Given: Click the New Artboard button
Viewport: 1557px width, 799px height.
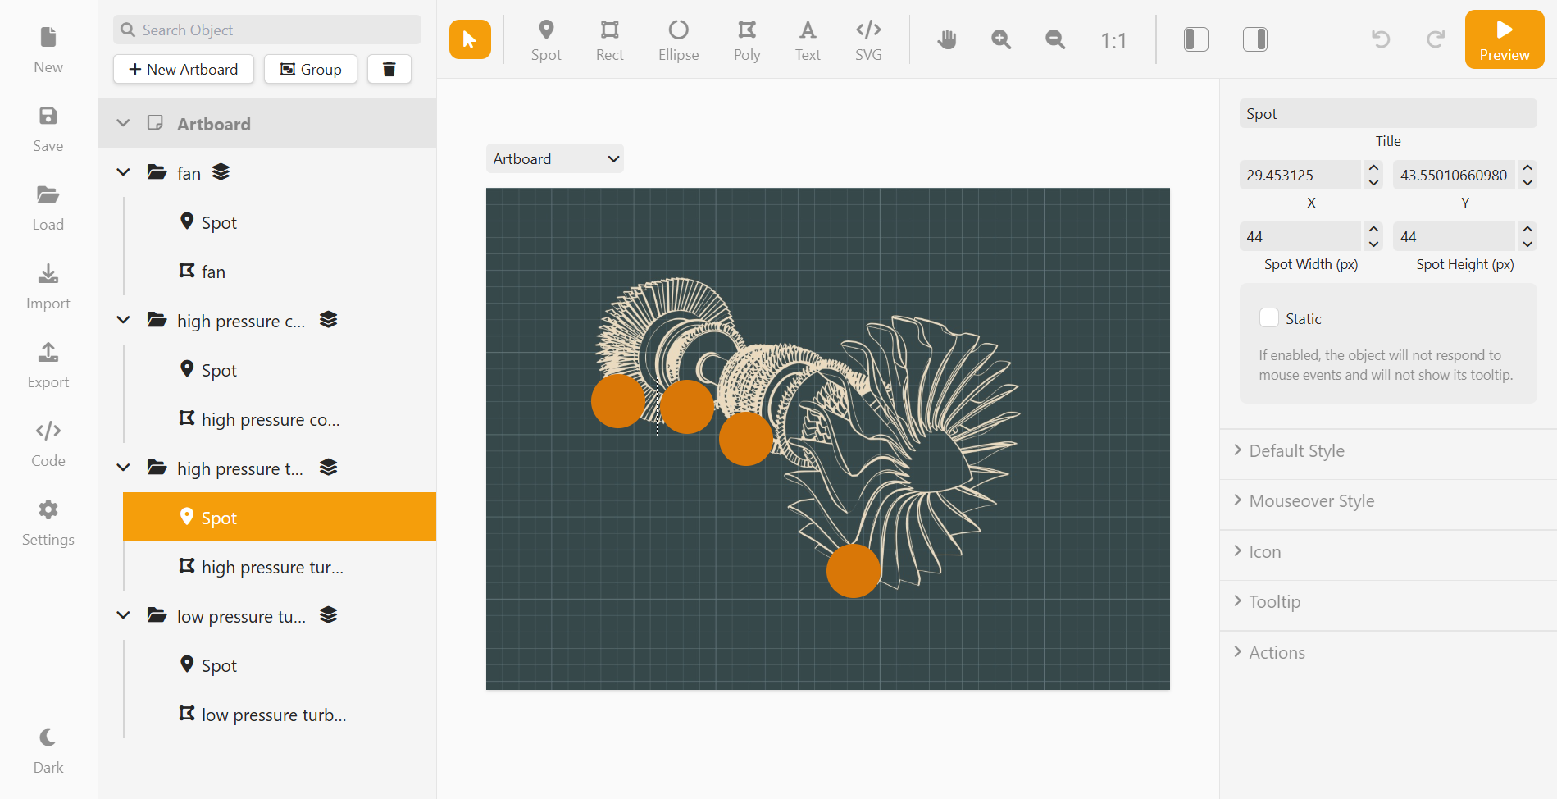Looking at the screenshot, I should pos(184,70).
